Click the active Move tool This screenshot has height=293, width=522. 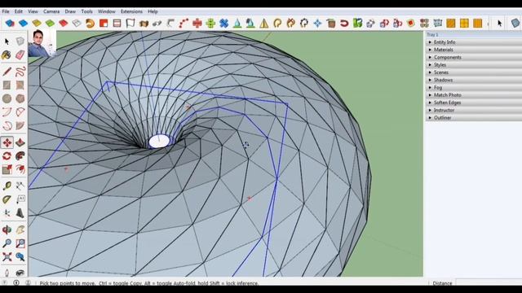[7, 142]
